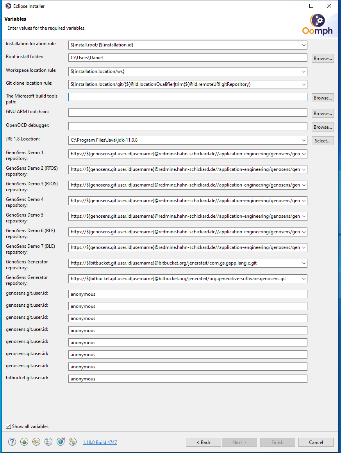The height and width of the screenshot is (453, 341).
Task: Click the 'JRE 1.8 Location:' label
Action: pyautogui.click(x=23, y=139)
